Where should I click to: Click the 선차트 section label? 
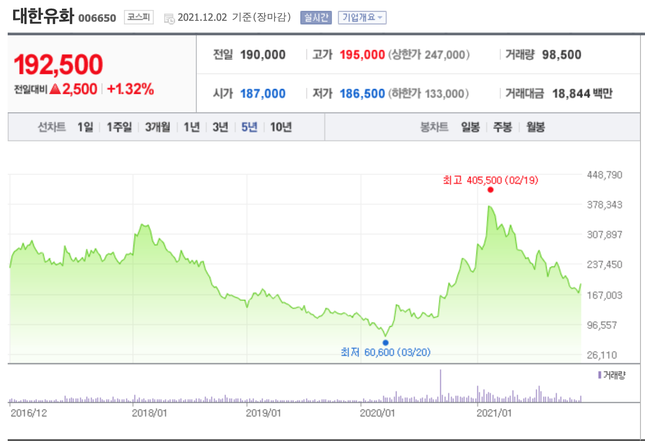[x=52, y=127]
